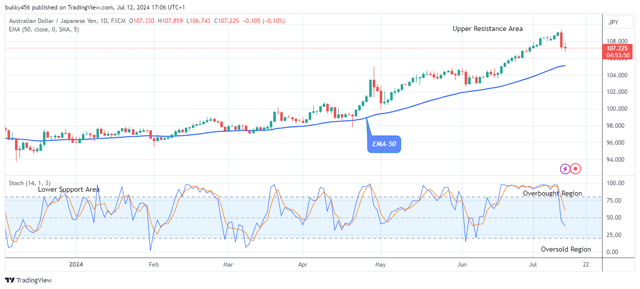Click the purple lightning bolt icon
The image size is (640, 289).
pos(565,169)
